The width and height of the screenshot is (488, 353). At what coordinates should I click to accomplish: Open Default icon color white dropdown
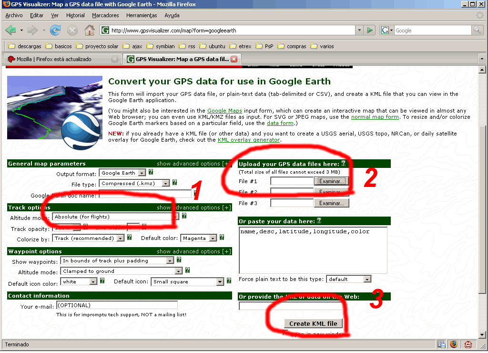point(79,281)
